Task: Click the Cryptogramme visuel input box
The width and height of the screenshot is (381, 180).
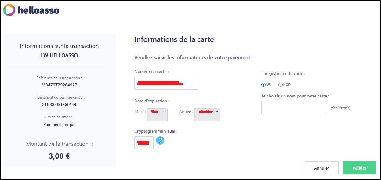Action: click(144, 143)
